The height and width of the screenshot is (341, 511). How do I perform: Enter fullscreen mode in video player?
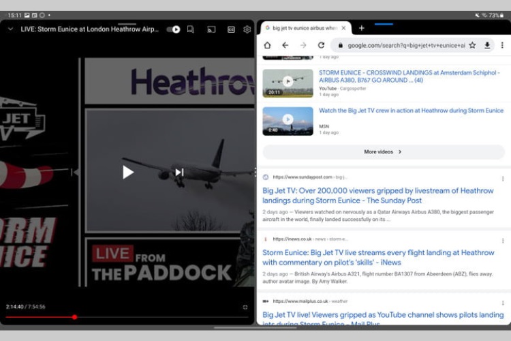[245, 307]
